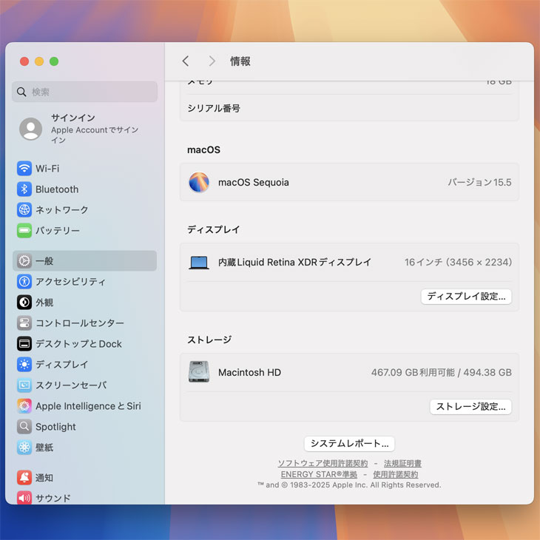Select the 一般 gear icon

[24, 260]
